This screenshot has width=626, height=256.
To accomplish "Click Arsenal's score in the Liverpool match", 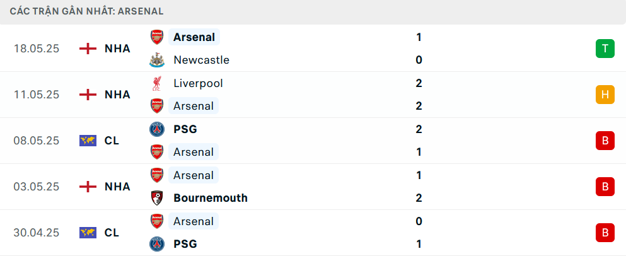I will pos(419,106).
